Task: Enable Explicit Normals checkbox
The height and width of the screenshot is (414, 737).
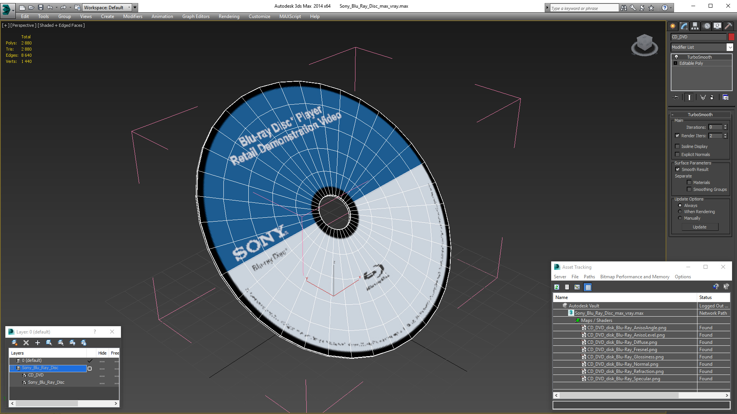Action: tap(678, 154)
